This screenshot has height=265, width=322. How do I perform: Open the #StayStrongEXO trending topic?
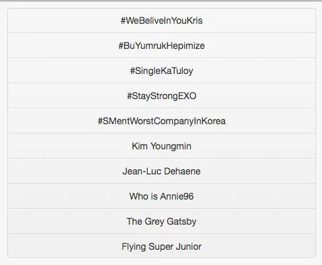162,96
